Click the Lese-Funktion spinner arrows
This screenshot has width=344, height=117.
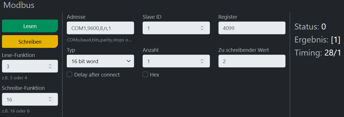(x=50, y=66)
